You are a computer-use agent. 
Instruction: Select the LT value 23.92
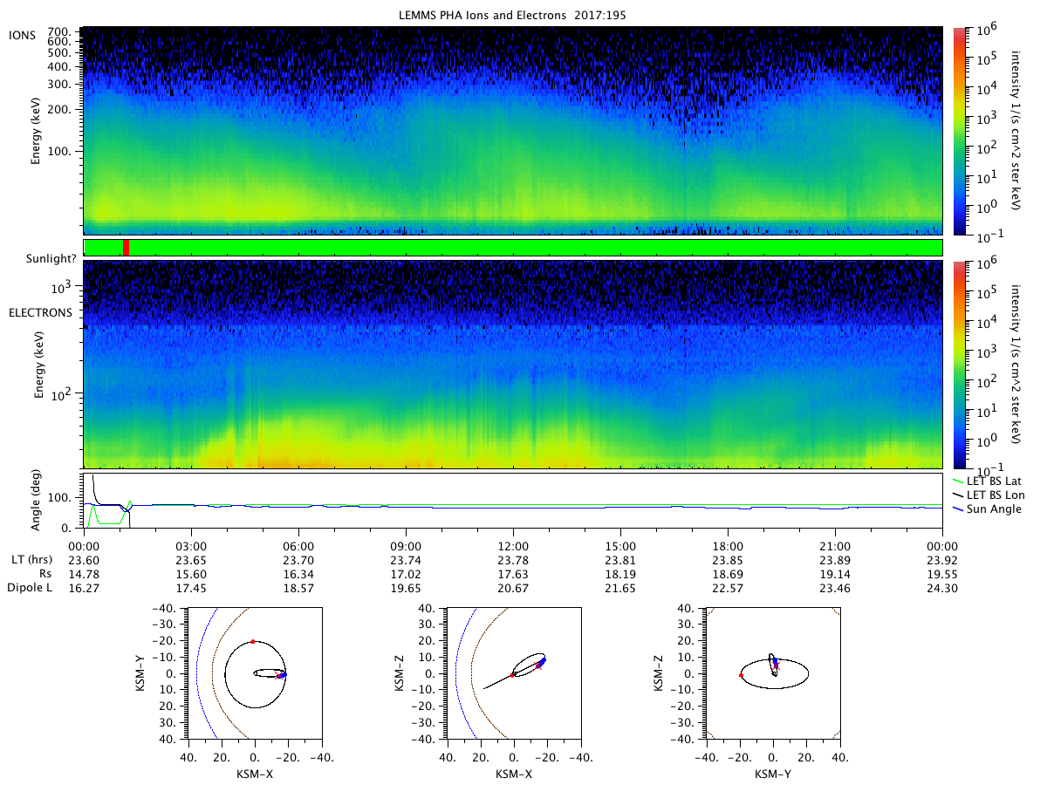tap(942, 560)
